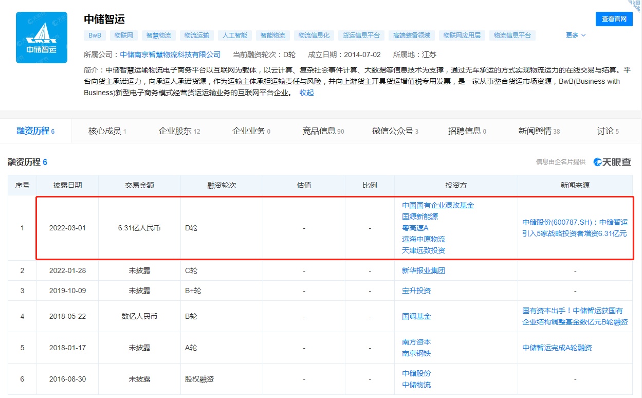The image size is (642, 398).
Task: Open news 中储智运完成A轮融资
Action: pyautogui.click(x=557, y=348)
